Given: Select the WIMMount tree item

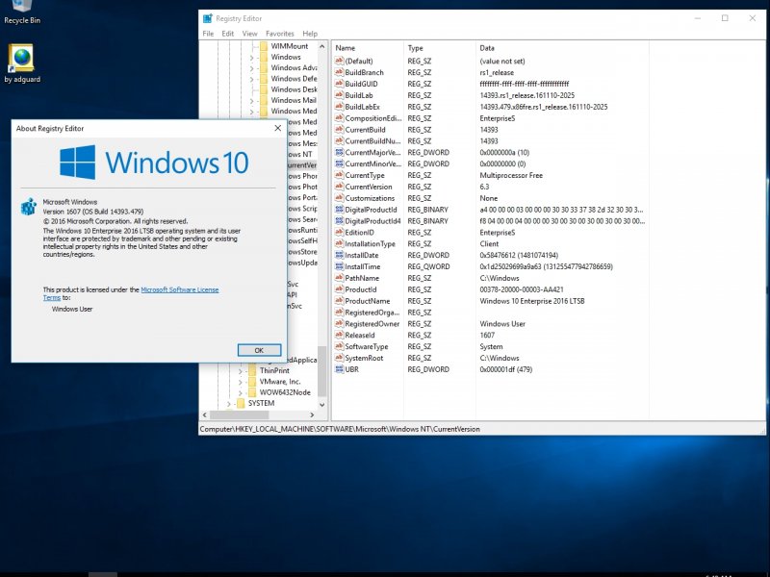Looking at the screenshot, I should tap(290, 46).
